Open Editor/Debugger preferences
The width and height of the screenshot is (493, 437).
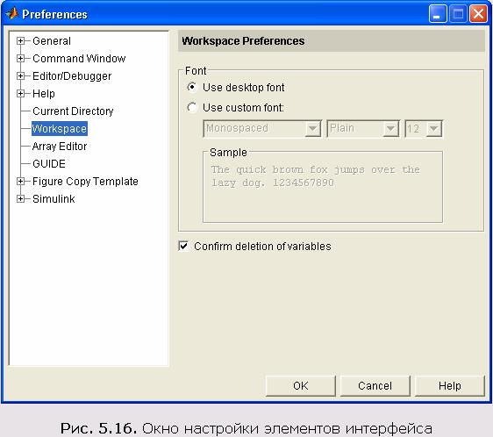point(72,76)
